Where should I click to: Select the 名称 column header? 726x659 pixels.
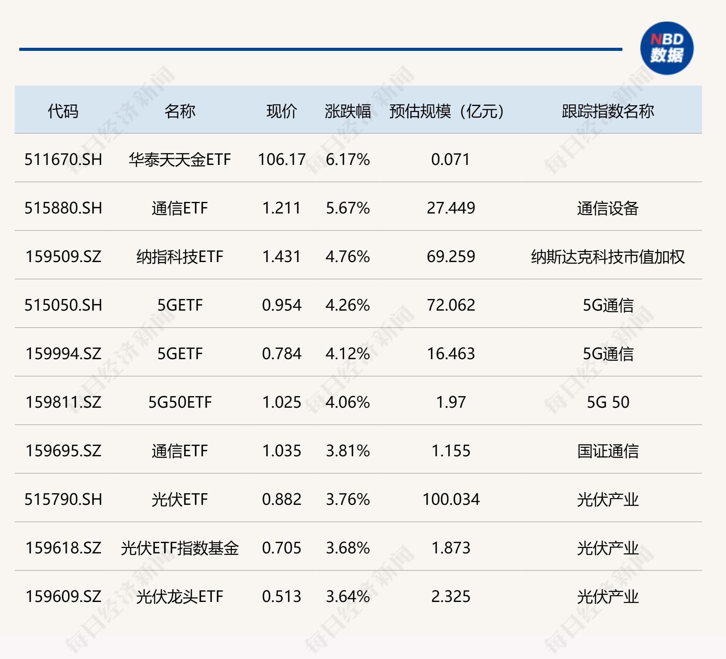pos(180,111)
